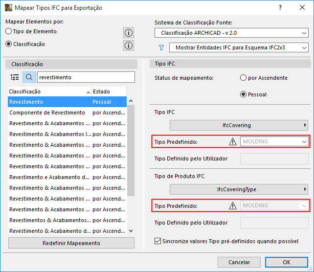Click the IFC schema filter funnel icon
The image size is (314, 272).
pos(161,48)
